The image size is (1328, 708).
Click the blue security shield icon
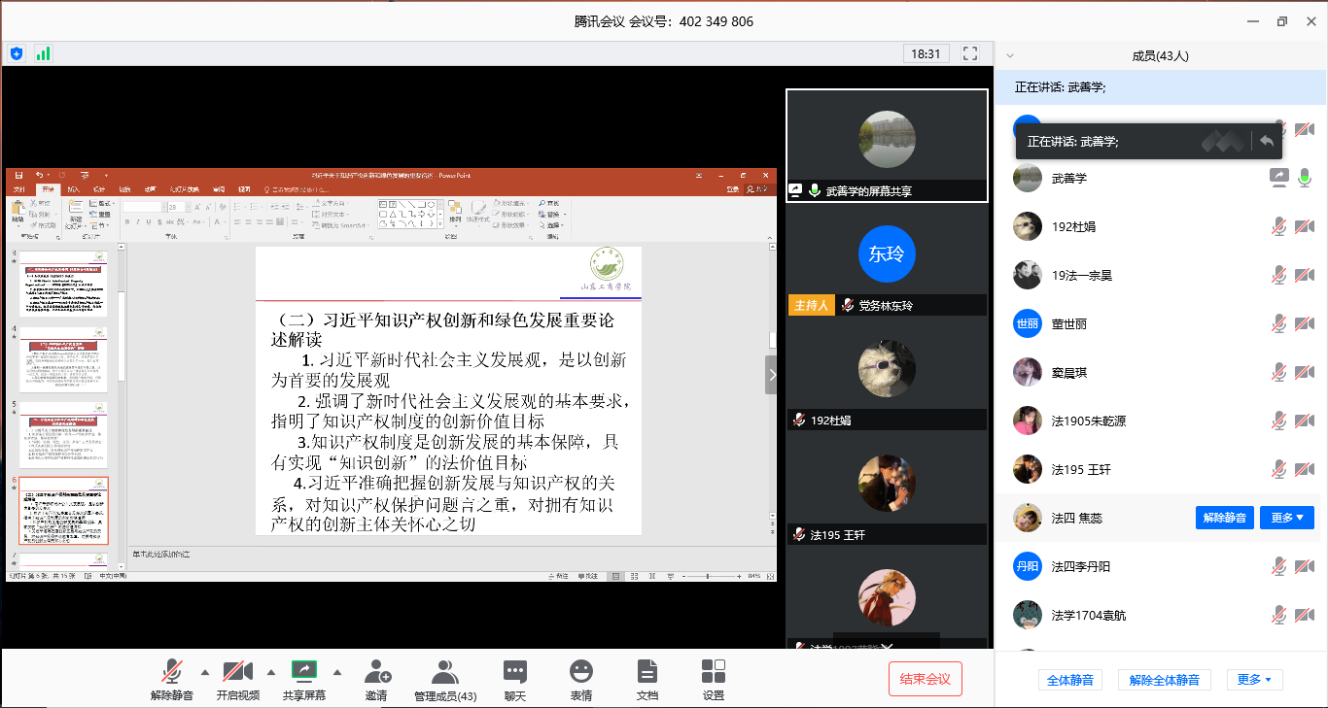(17, 53)
